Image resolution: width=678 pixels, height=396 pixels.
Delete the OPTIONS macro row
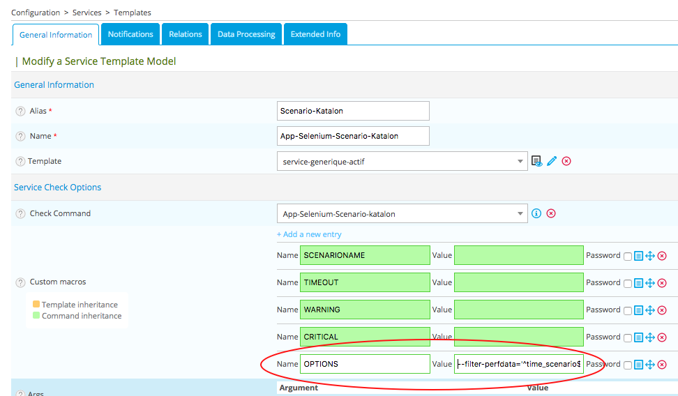click(x=662, y=365)
